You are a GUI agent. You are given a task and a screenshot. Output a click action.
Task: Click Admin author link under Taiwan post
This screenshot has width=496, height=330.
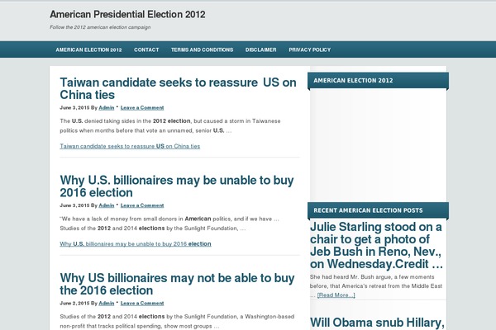[107, 108]
